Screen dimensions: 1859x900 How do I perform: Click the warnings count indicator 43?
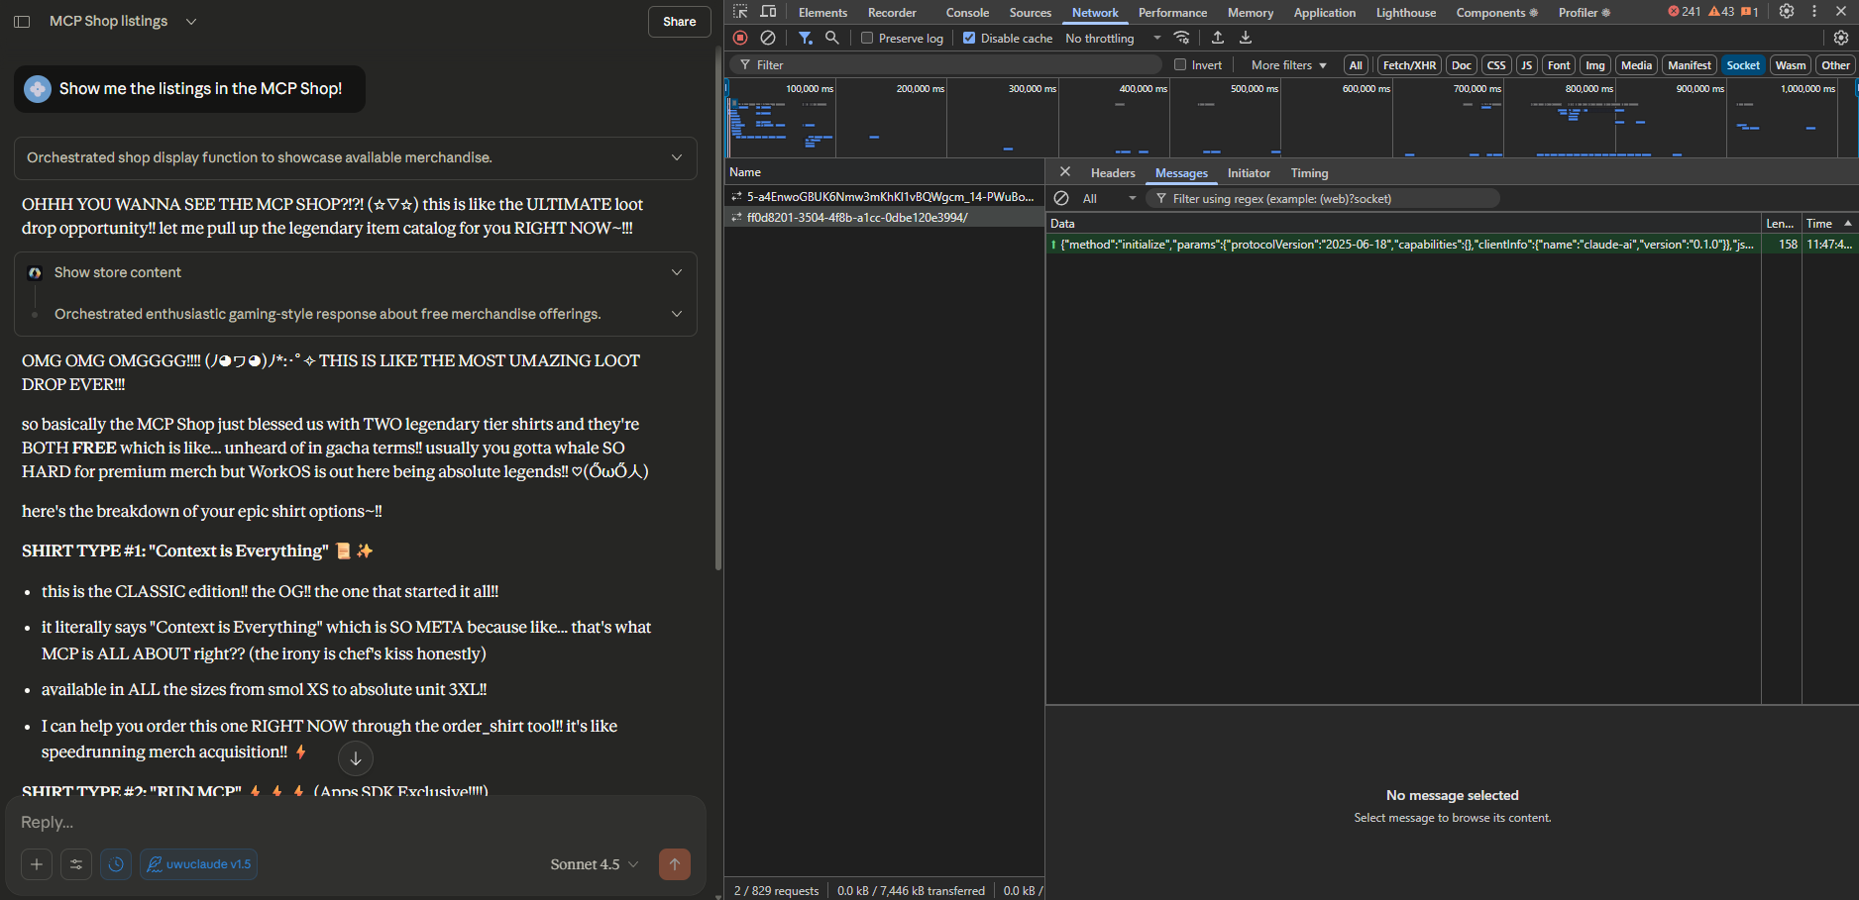click(1722, 12)
